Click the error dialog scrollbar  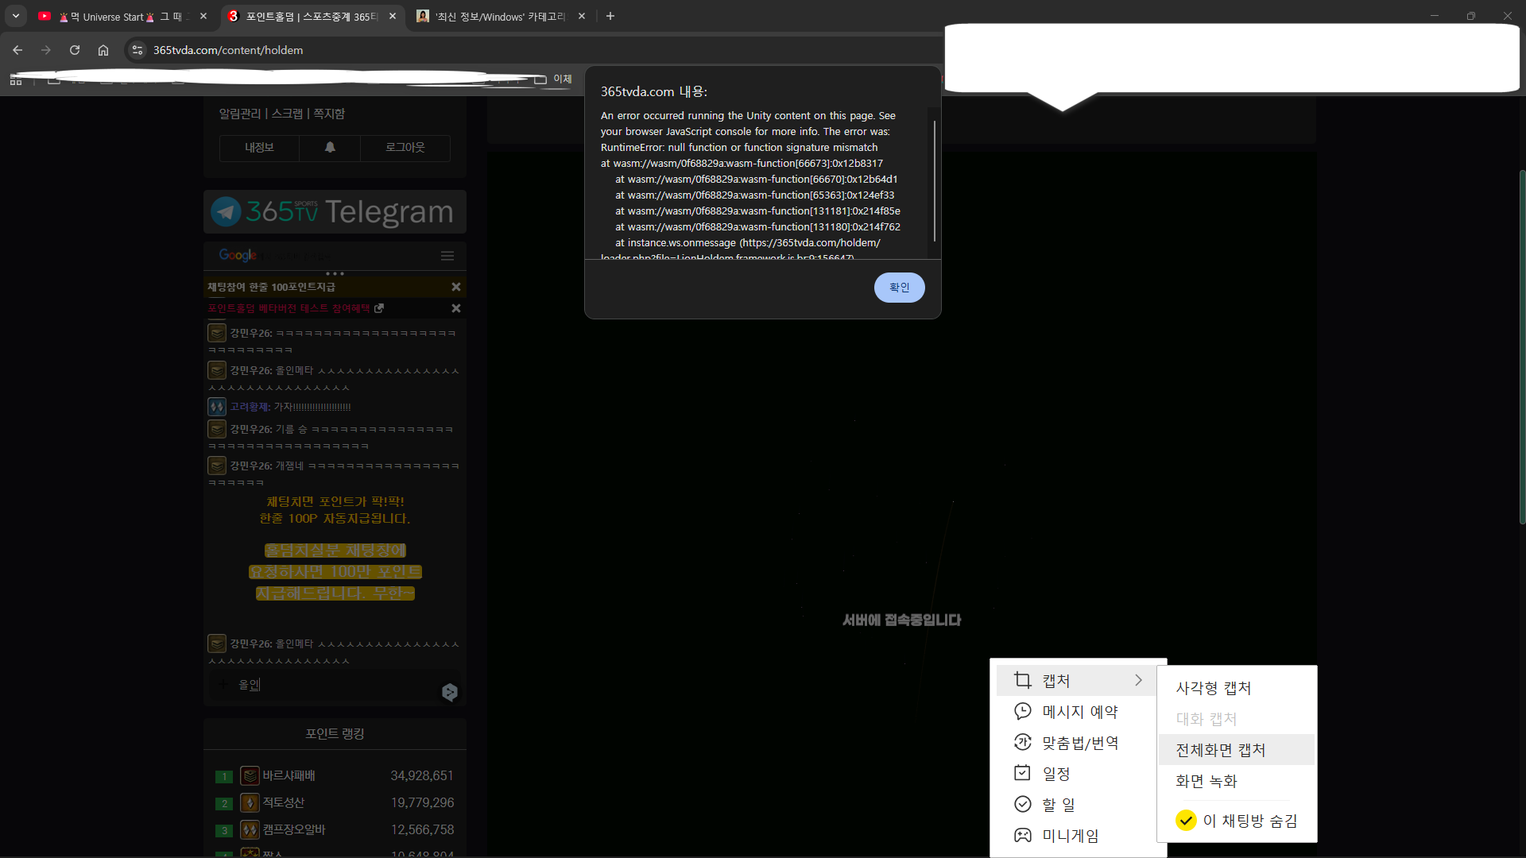[x=934, y=181]
